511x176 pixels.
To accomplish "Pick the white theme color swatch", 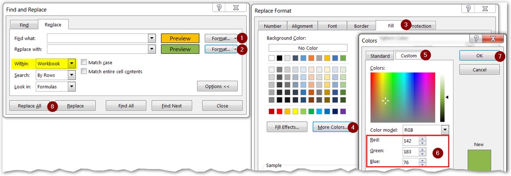I will [271, 58].
